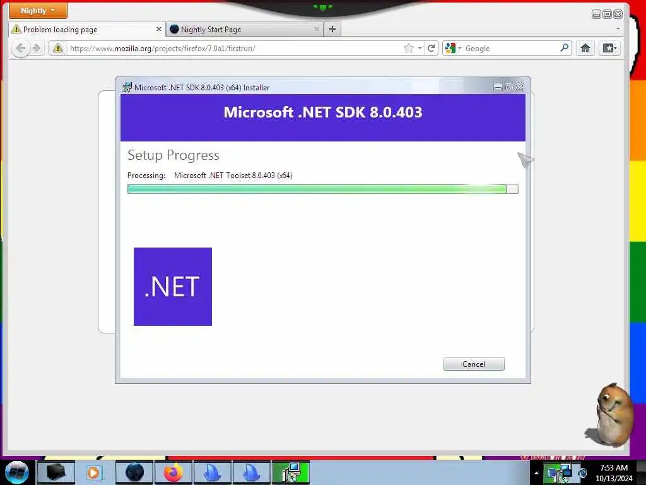The width and height of the screenshot is (646, 485).
Task: Click the Microsoft .NET Toolset 8.0.403 text
Action: (233, 176)
